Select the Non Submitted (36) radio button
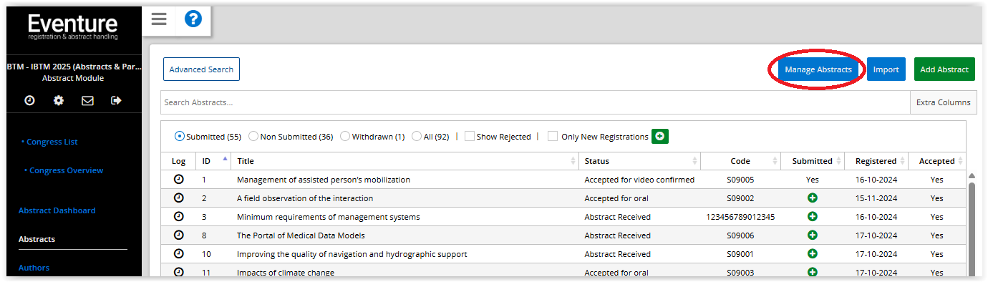988x282 pixels. pos(253,137)
